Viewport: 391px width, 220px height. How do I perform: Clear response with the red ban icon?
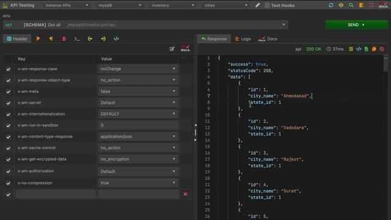pyautogui.click(x=382, y=49)
